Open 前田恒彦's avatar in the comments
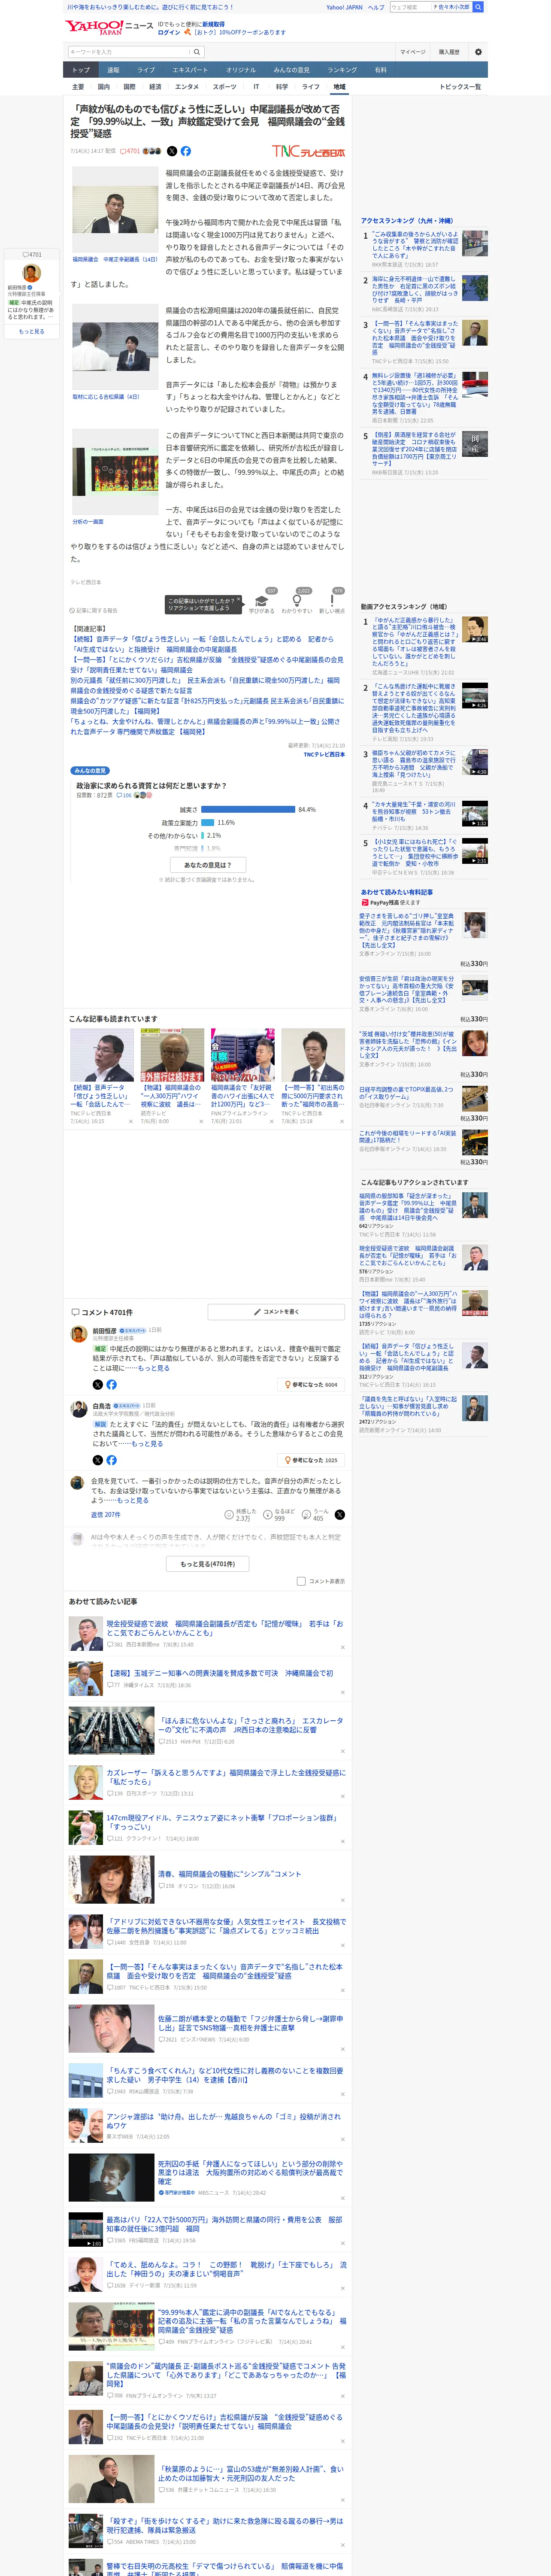The image size is (551, 2576). pos(78,1334)
